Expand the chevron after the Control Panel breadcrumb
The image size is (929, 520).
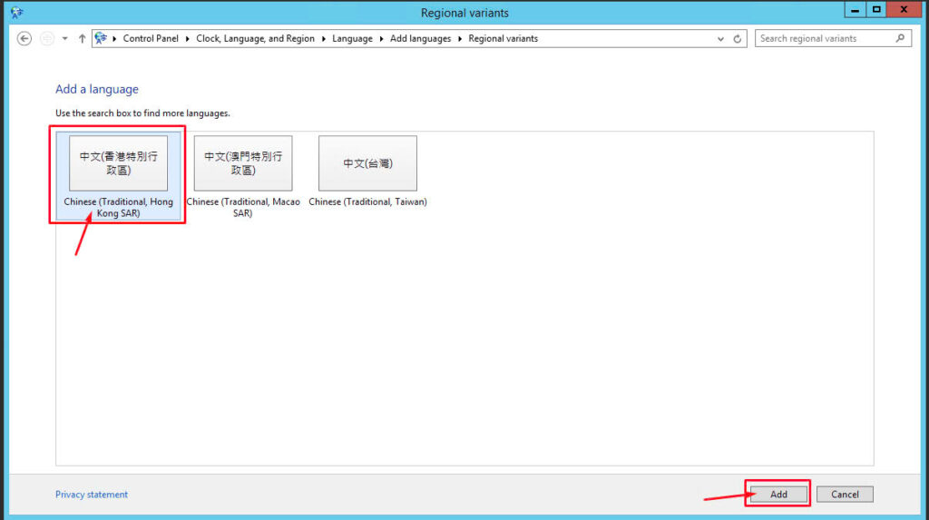[x=187, y=38]
